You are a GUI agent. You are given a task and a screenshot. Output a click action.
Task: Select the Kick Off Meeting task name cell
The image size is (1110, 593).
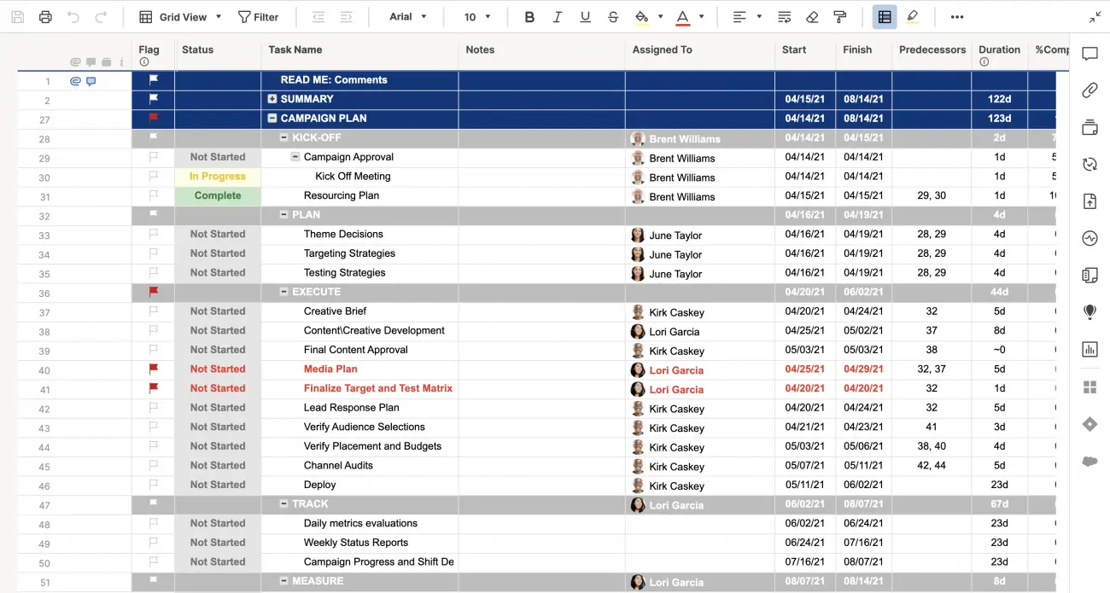pos(359,176)
